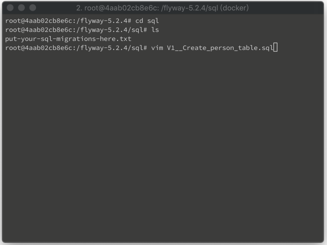Click the "sql" argument after cd
Screen dimensions: 327x245
tap(153, 21)
